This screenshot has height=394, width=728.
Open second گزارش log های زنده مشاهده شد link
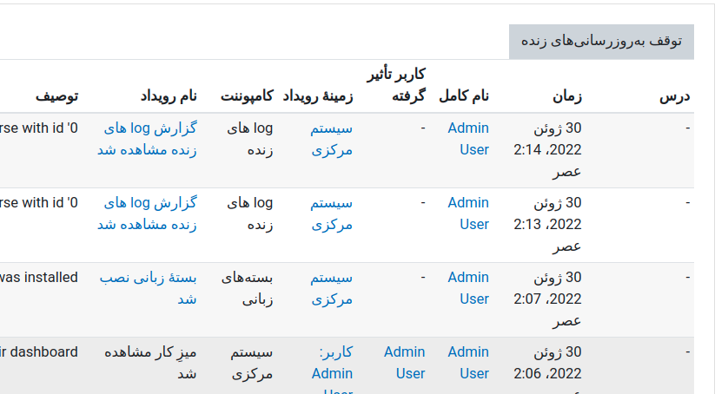tap(147, 213)
